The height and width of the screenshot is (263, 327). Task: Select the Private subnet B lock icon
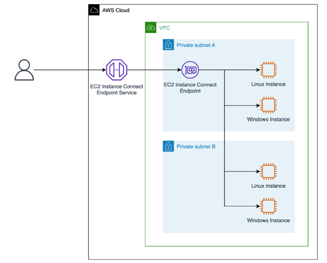pyautogui.click(x=168, y=146)
